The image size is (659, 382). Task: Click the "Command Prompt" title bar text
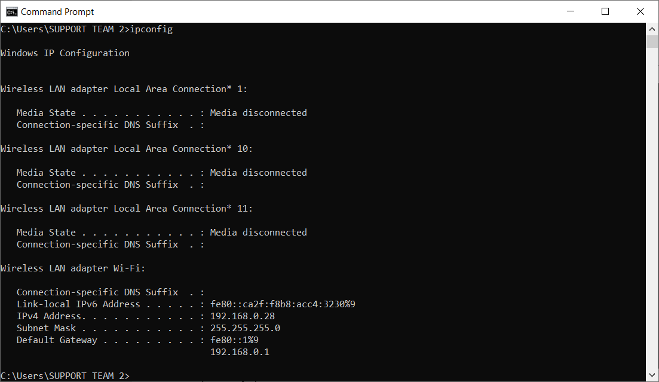pos(57,12)
